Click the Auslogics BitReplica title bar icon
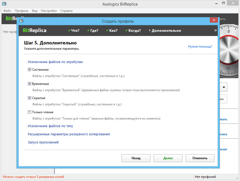 (4, 4)
